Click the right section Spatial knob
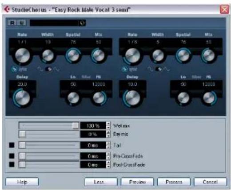Image resolution: width=231 pixels, height=190 pixels. click(x=183, y=55)
